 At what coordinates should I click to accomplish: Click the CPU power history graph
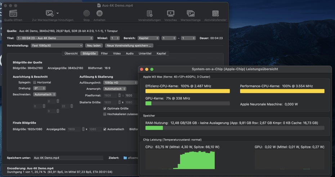[x=180, y=160]
